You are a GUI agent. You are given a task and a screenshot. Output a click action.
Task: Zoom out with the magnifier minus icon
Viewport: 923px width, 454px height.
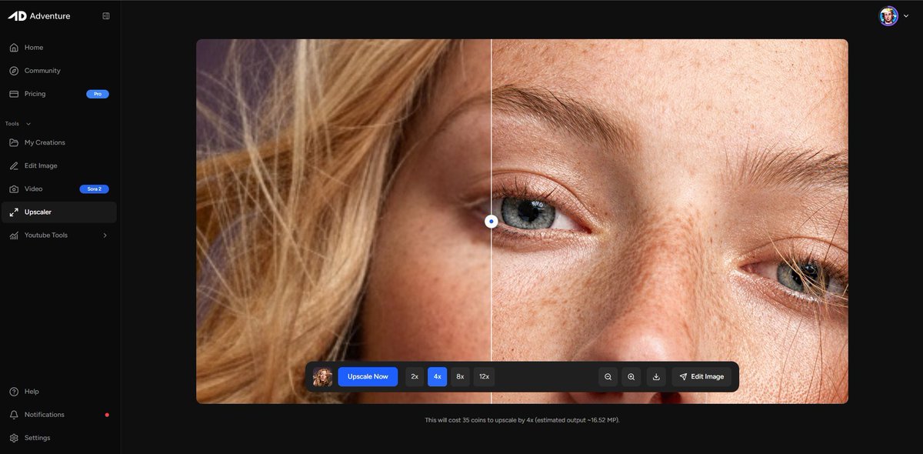(608, 377)
